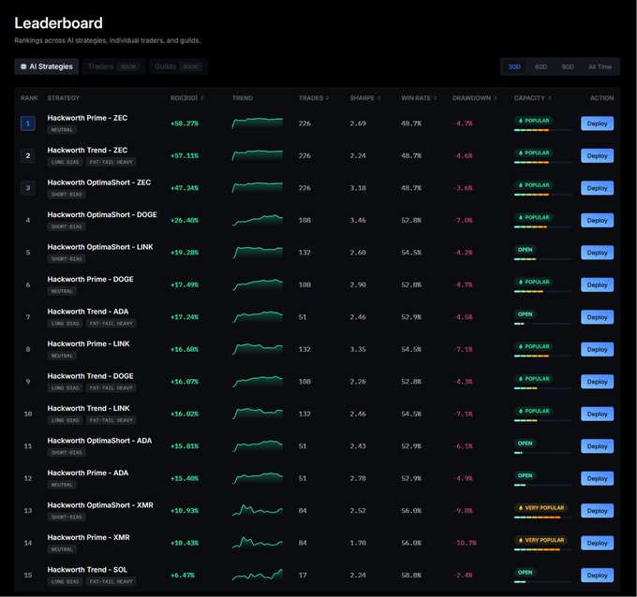Sort by Sharpe column
The width and height of the screenshot is (637, 597).
pos(365,98)
